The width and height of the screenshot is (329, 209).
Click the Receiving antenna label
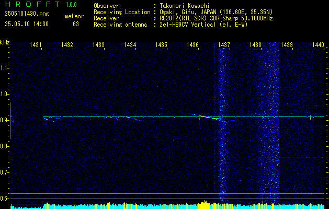(x=120, y=25)
